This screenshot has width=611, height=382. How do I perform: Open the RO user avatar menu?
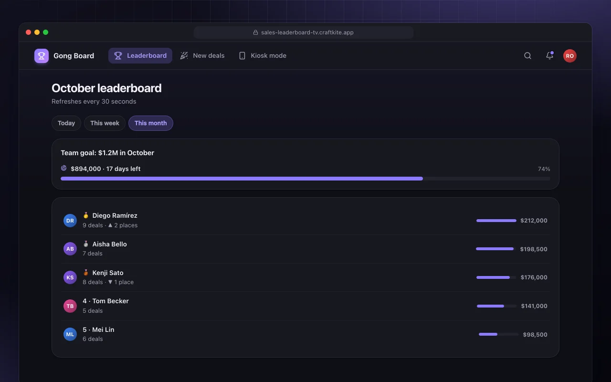pos(569,56)
